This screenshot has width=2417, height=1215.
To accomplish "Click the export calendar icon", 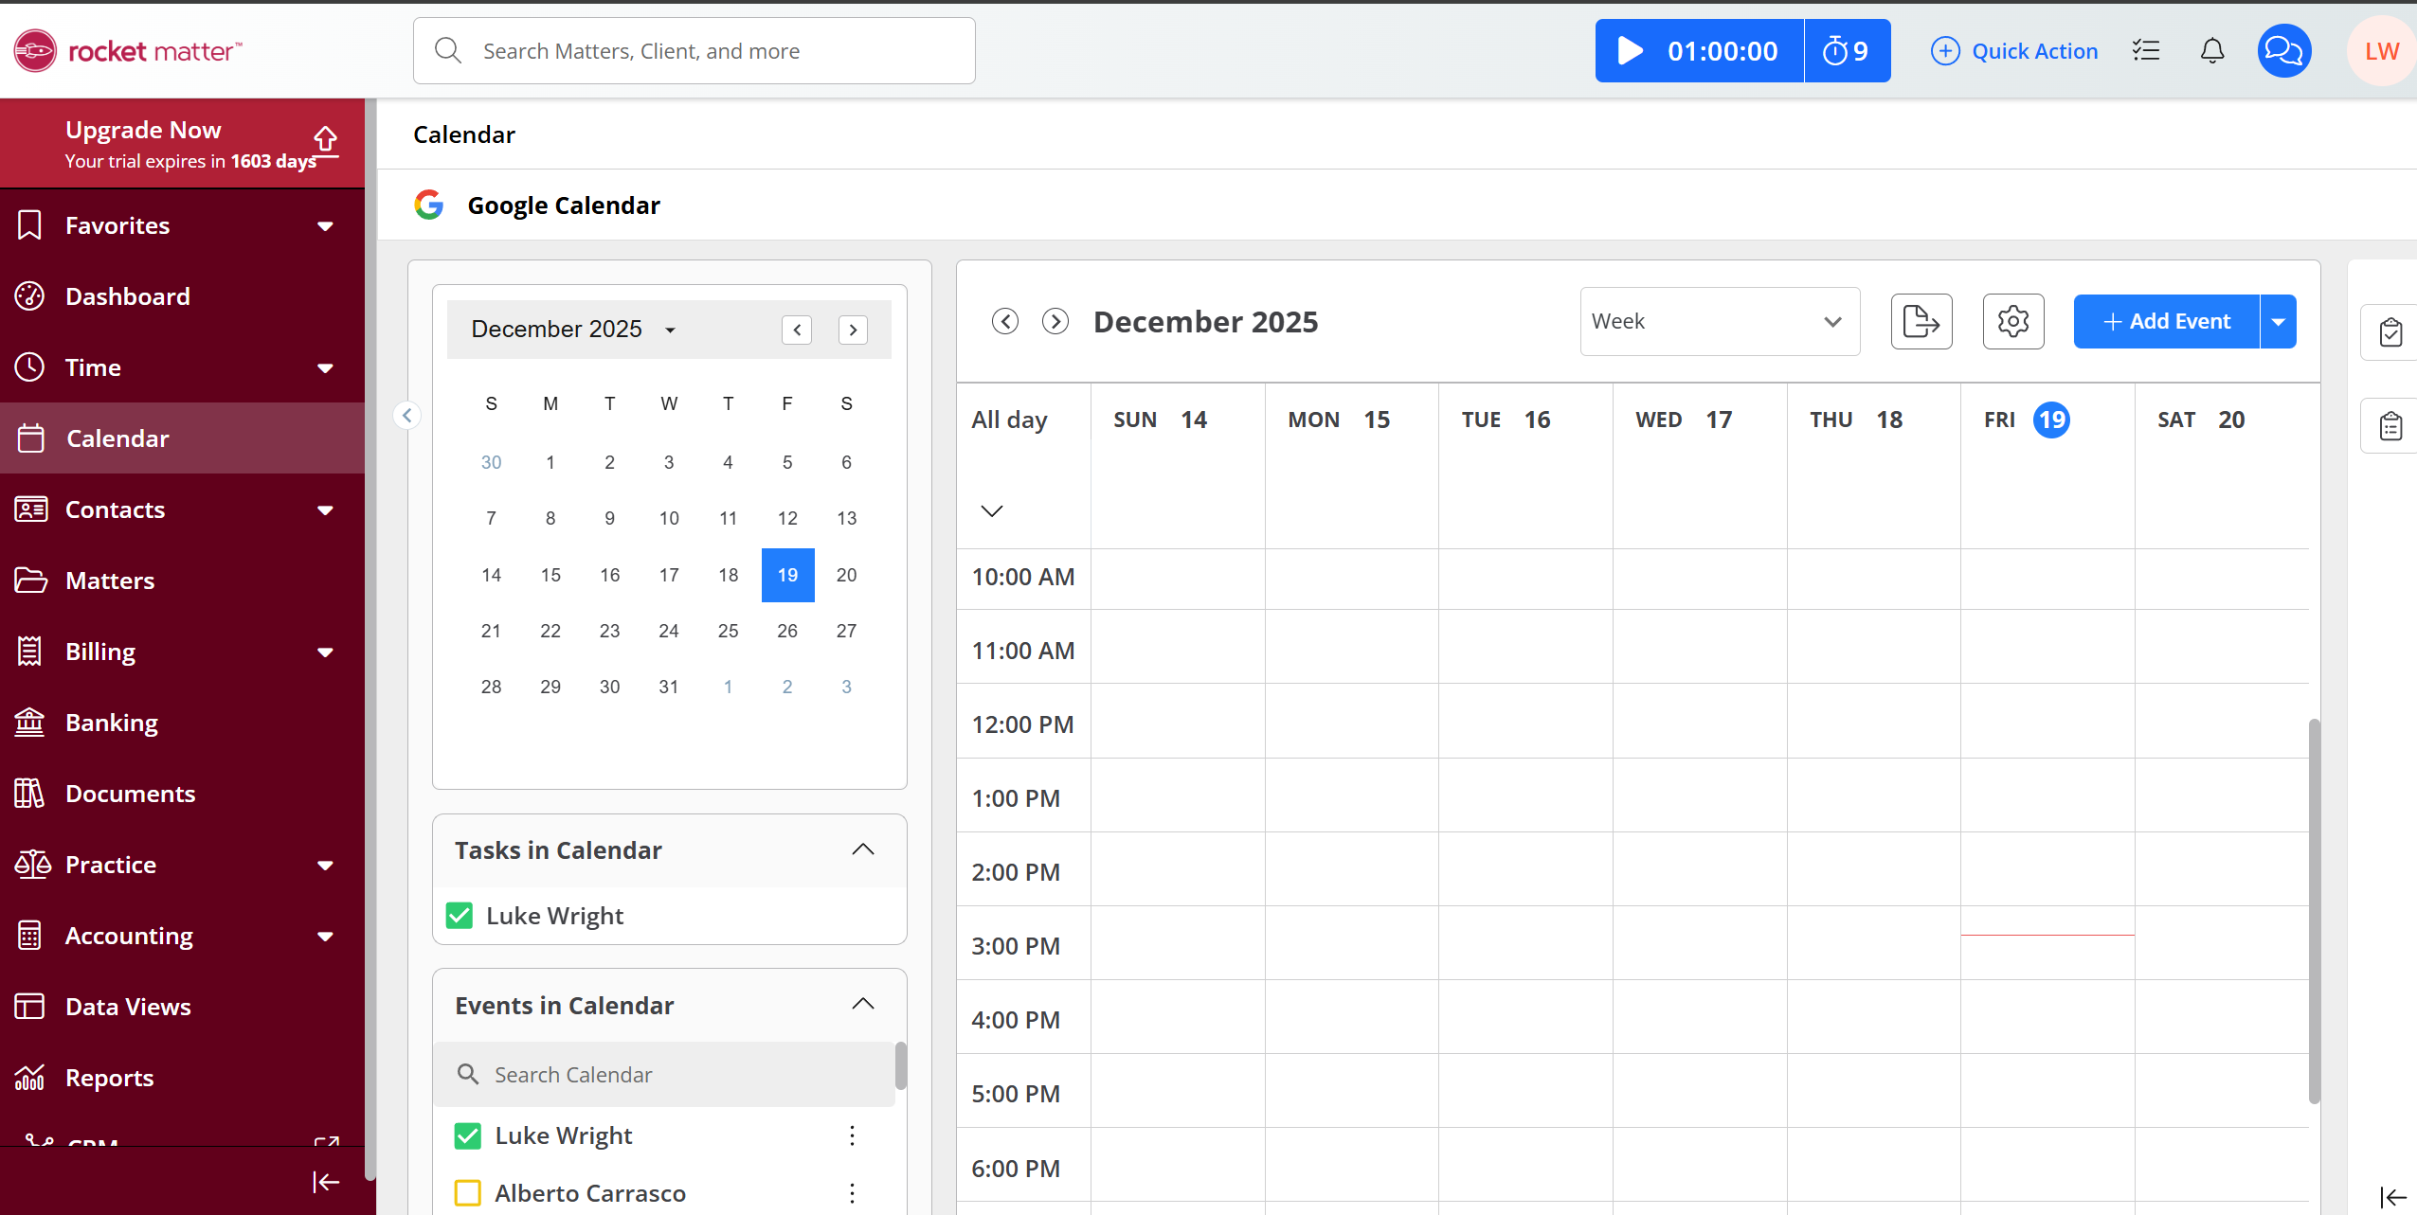I will pyautogui.click(x=1921, y=322).
